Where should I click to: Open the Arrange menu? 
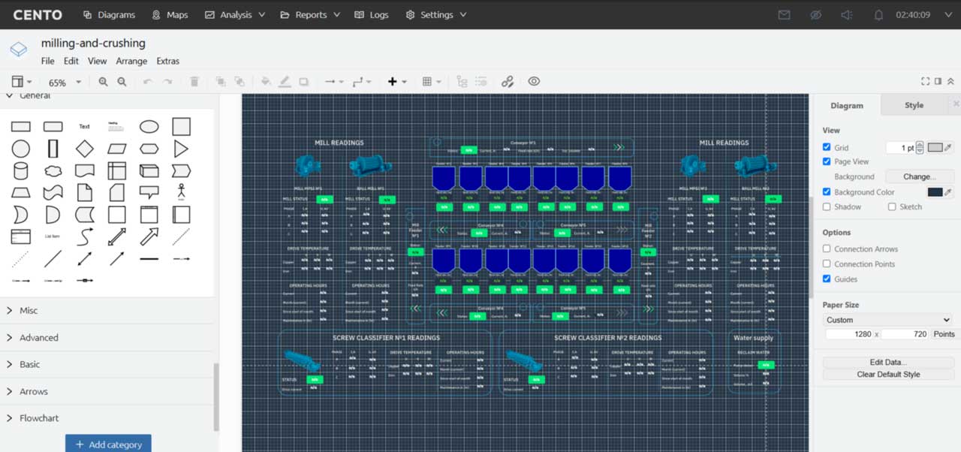[131, 61]
